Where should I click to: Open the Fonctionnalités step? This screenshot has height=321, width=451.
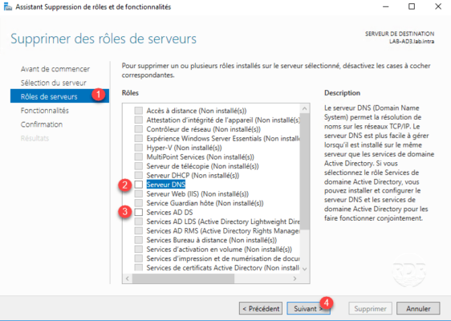coord(45,111)
